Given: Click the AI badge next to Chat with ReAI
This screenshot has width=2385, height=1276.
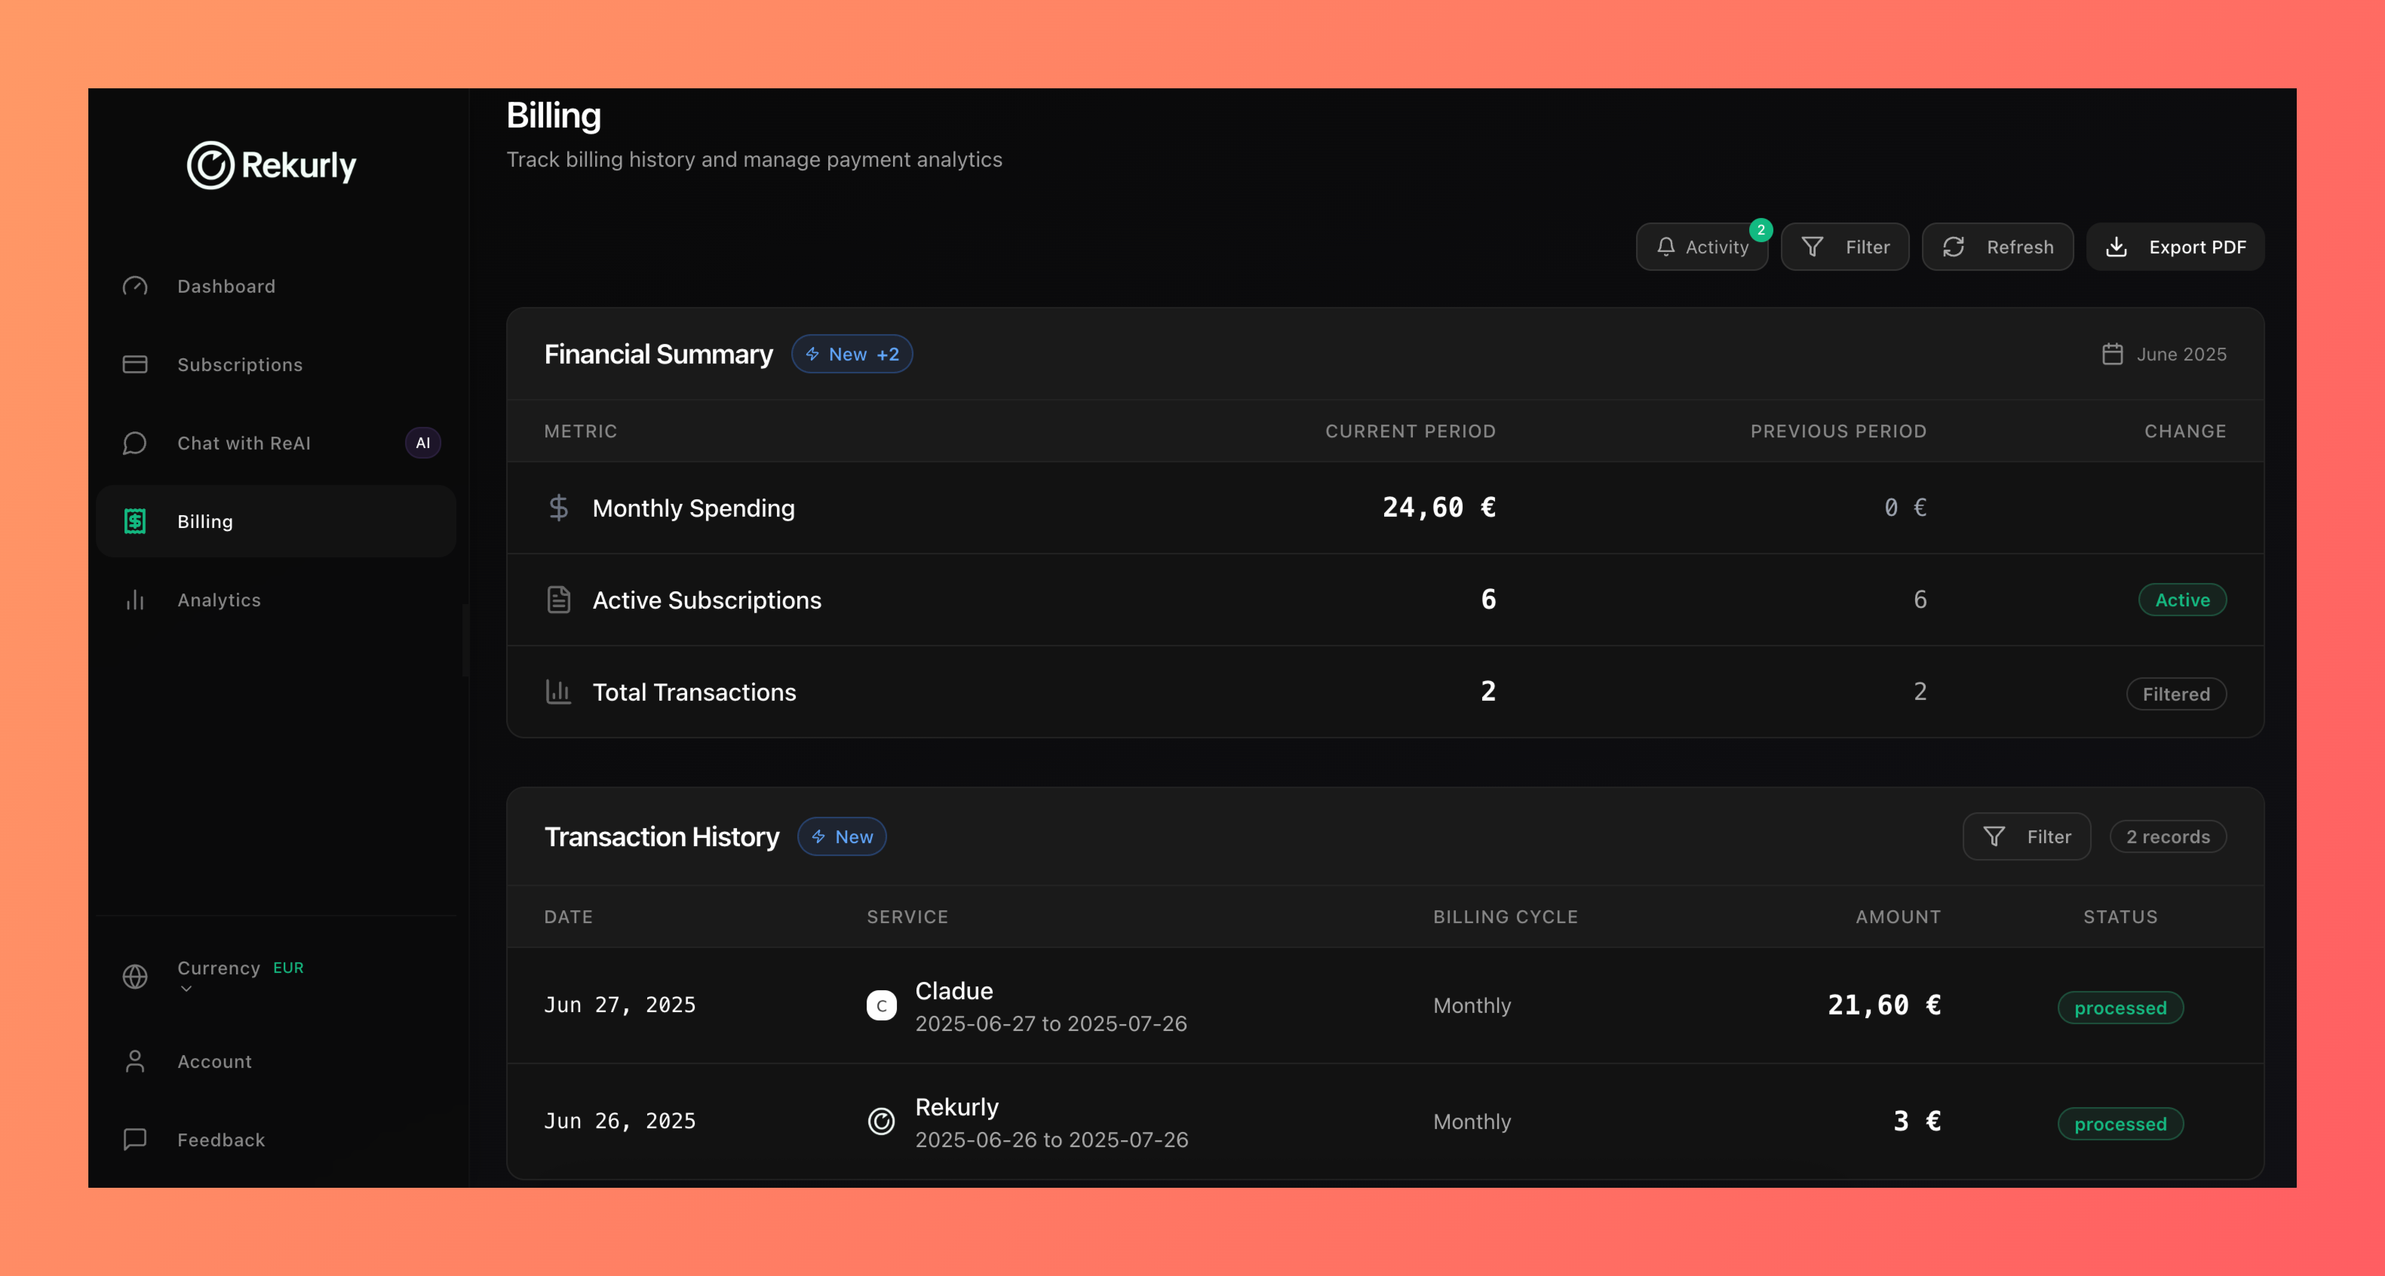Looking at the screenshot, I should point(422,443).
